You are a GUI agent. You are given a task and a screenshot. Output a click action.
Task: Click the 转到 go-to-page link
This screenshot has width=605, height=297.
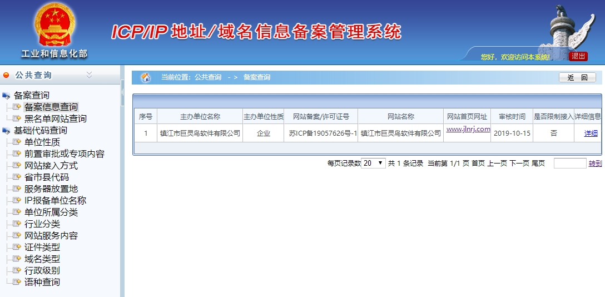(595, 164)
